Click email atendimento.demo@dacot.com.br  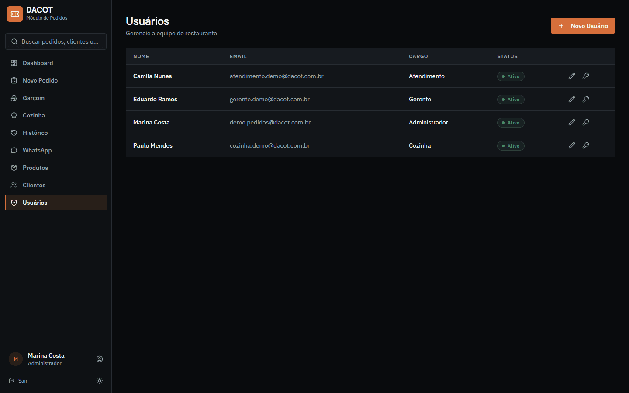pos(276,76)
